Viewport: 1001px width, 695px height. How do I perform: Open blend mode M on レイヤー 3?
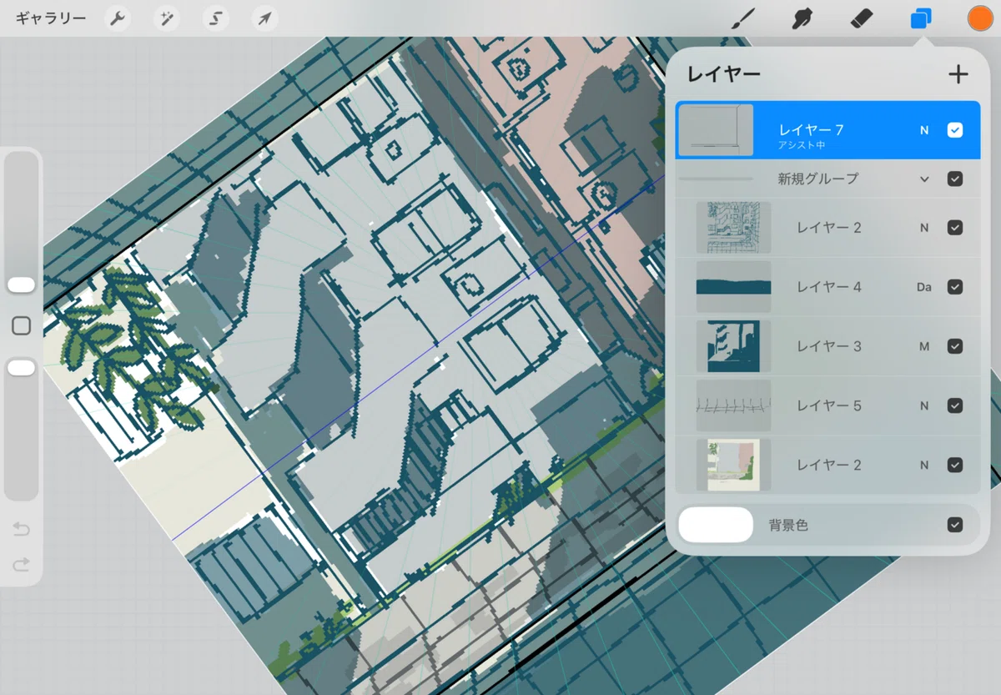pos(924,346)
